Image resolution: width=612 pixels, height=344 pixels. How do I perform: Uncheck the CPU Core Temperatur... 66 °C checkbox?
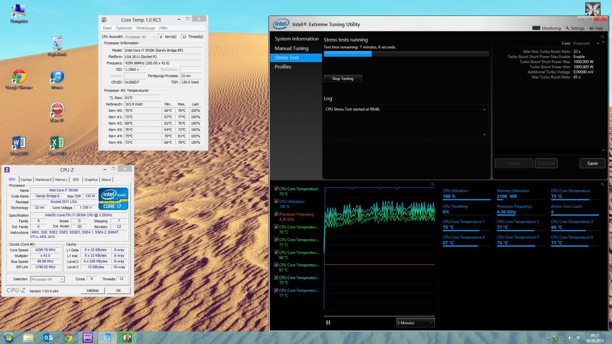pyautogui.click(x=276, y=252)
